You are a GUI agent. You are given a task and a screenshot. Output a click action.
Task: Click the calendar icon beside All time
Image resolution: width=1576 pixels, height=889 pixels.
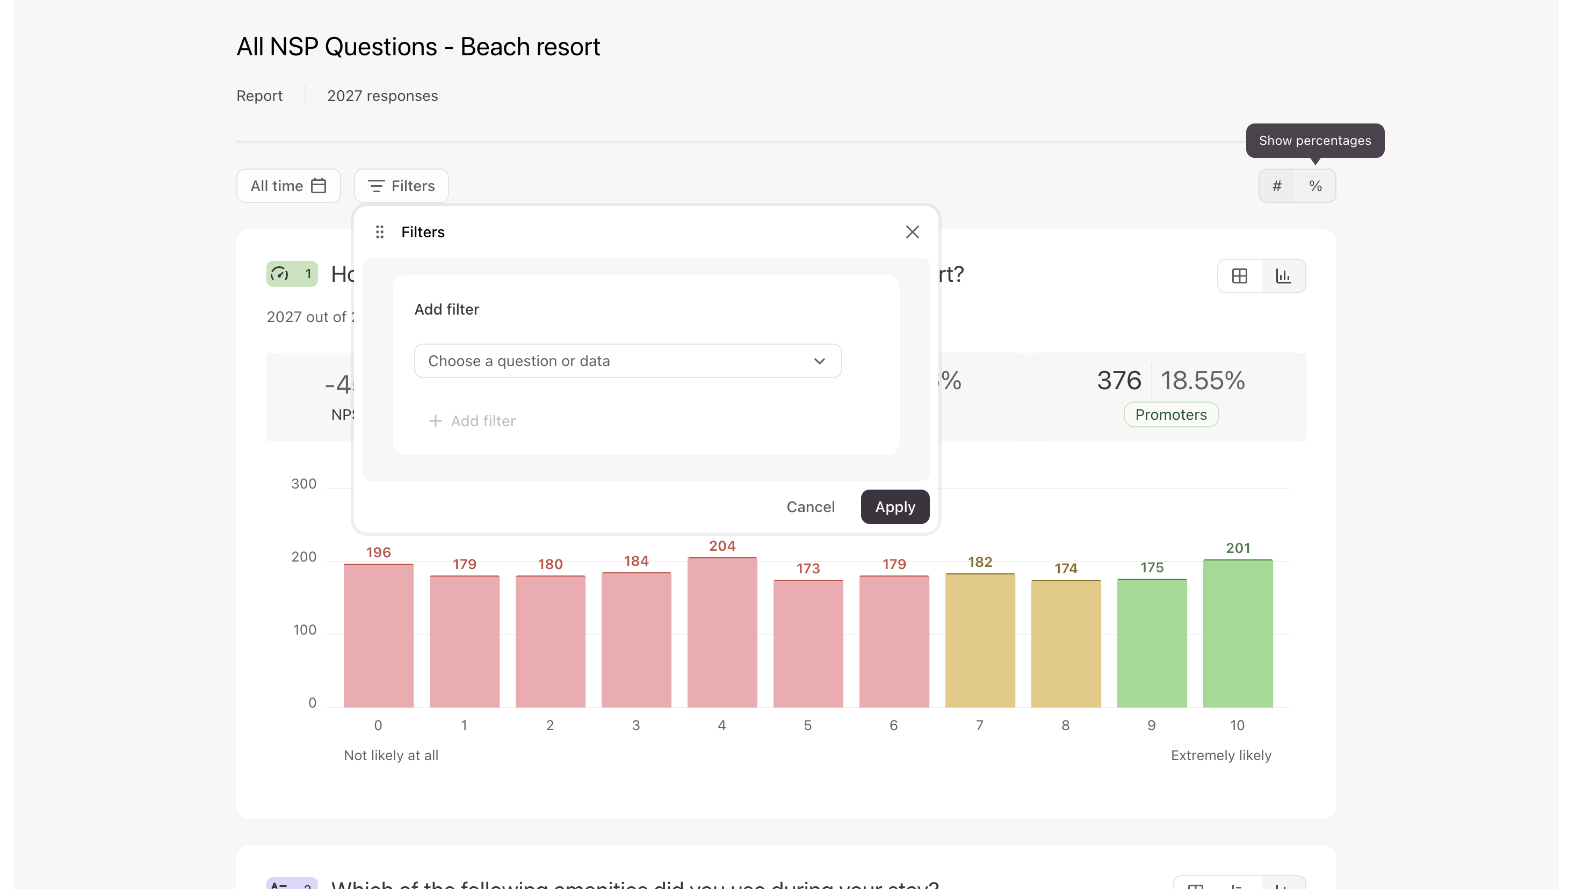pos(319,185)
